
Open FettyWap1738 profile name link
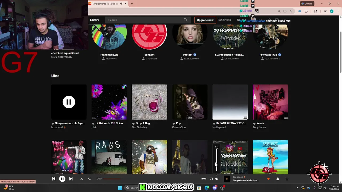coord(269,55)
